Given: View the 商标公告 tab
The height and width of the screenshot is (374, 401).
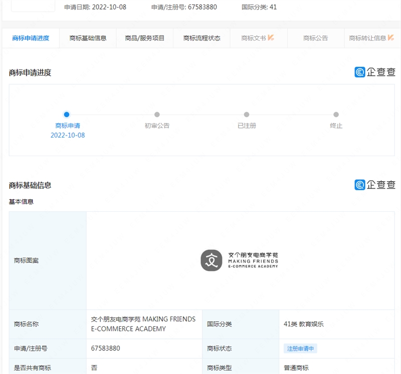Looking at the screenshot, I should point(316,38).
